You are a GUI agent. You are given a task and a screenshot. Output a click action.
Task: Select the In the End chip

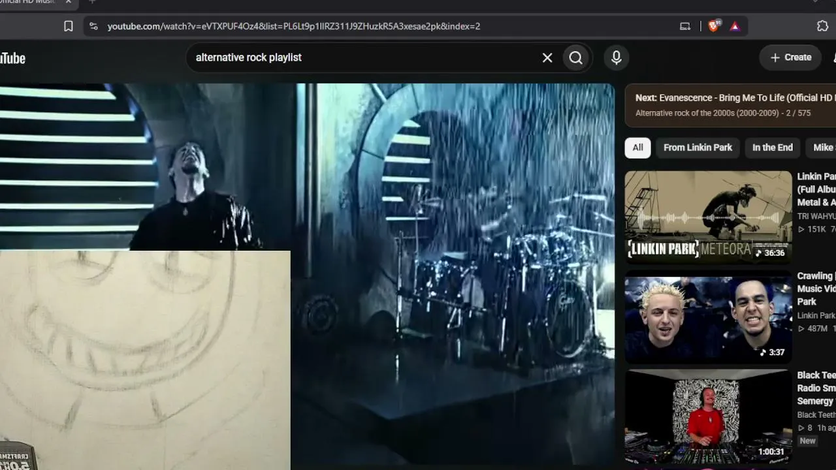pos(773,148)
